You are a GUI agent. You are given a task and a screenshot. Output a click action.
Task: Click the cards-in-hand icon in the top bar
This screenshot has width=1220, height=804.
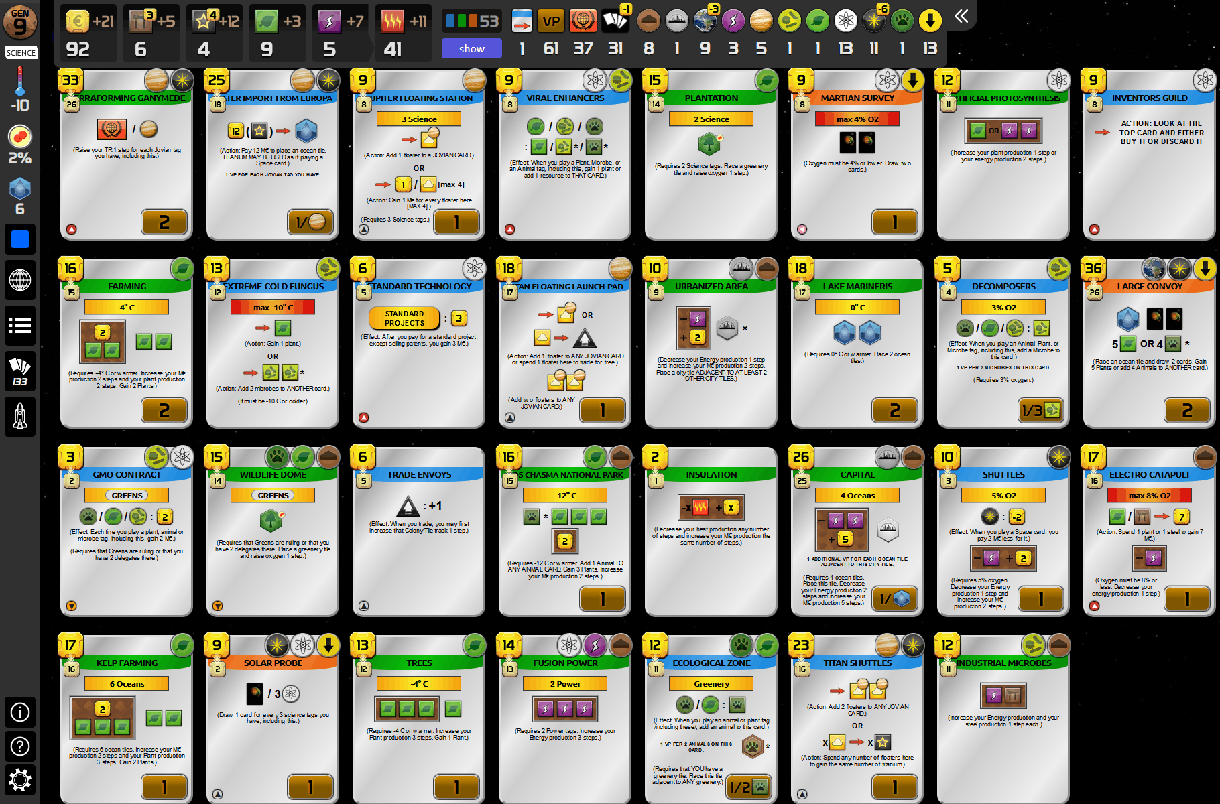[x=615, y=21]
